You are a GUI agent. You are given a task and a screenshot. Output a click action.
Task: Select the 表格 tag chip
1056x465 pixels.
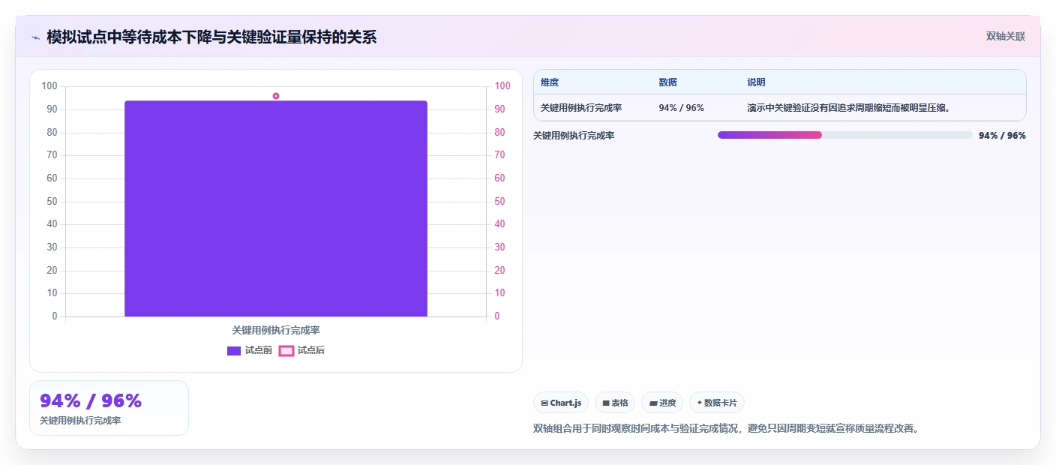(x=615, y=403)
